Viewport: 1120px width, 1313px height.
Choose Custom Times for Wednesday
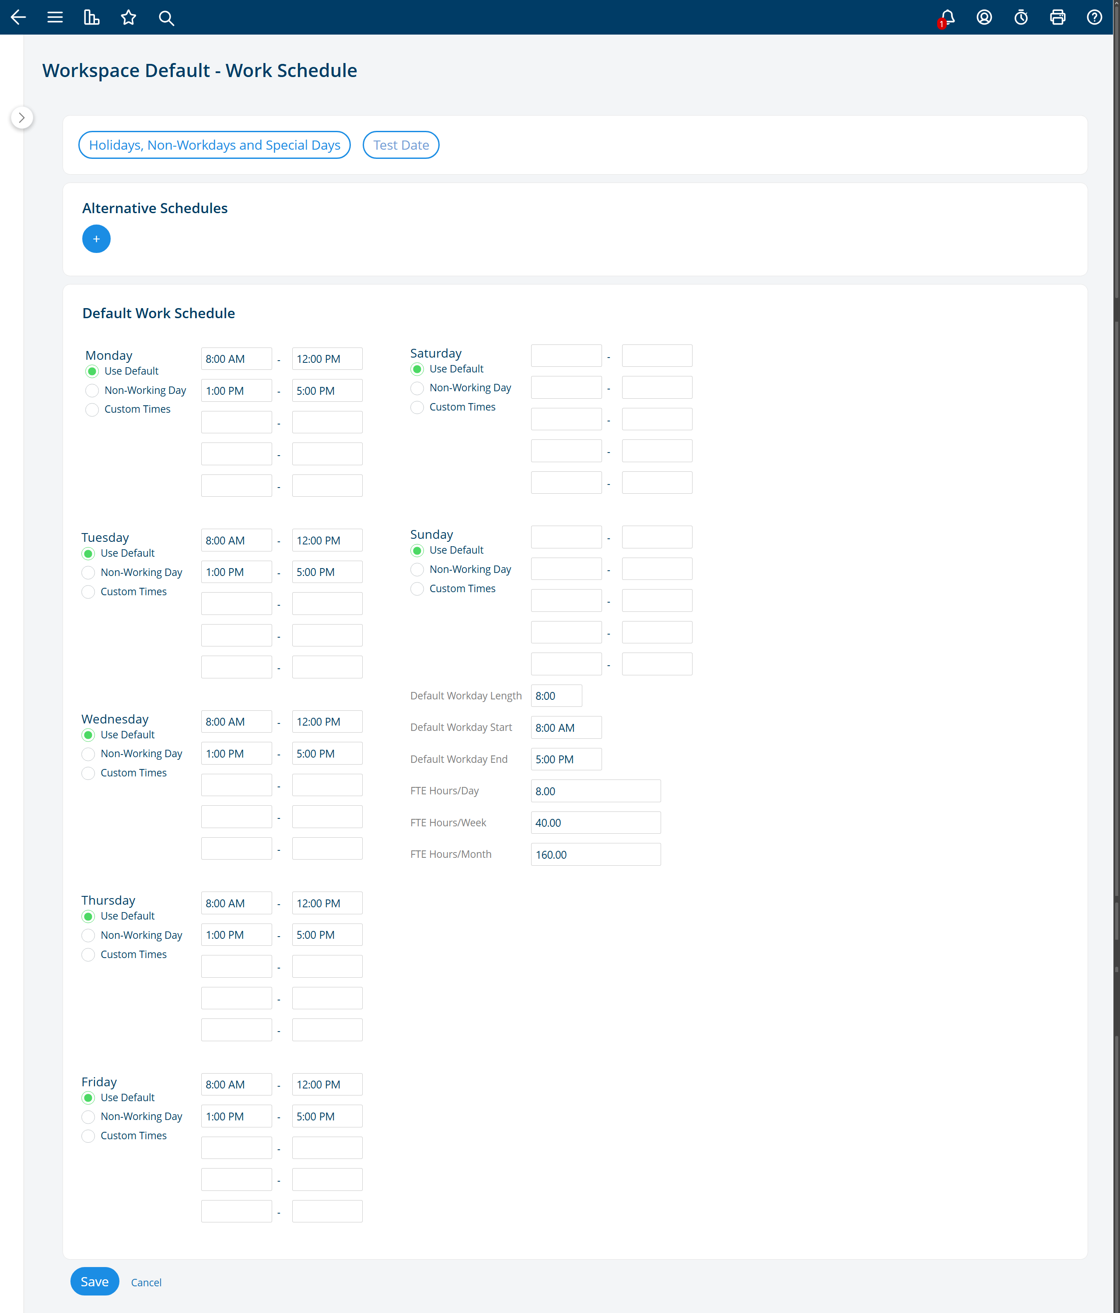(88, 773)
